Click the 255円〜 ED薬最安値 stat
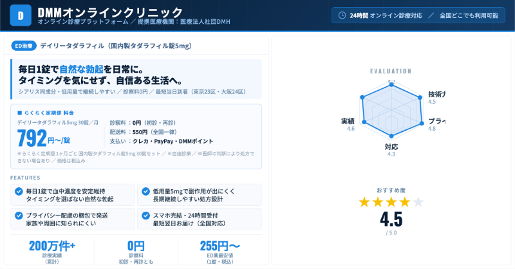Image resolution: width=515 pixels, height=269 pixels. point(220,248)
